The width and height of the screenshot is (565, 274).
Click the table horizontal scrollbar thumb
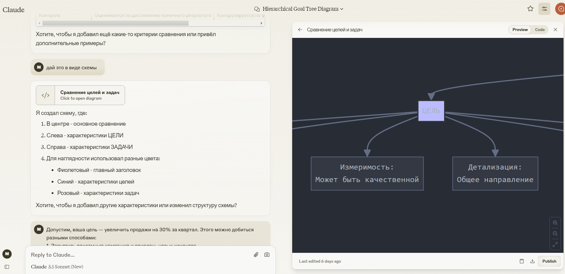tap(116, 23)
